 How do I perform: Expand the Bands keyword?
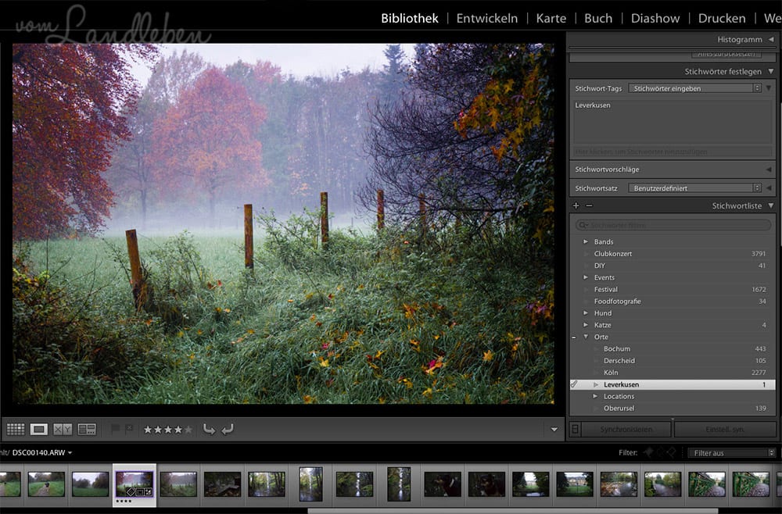(x=586, y=241)
